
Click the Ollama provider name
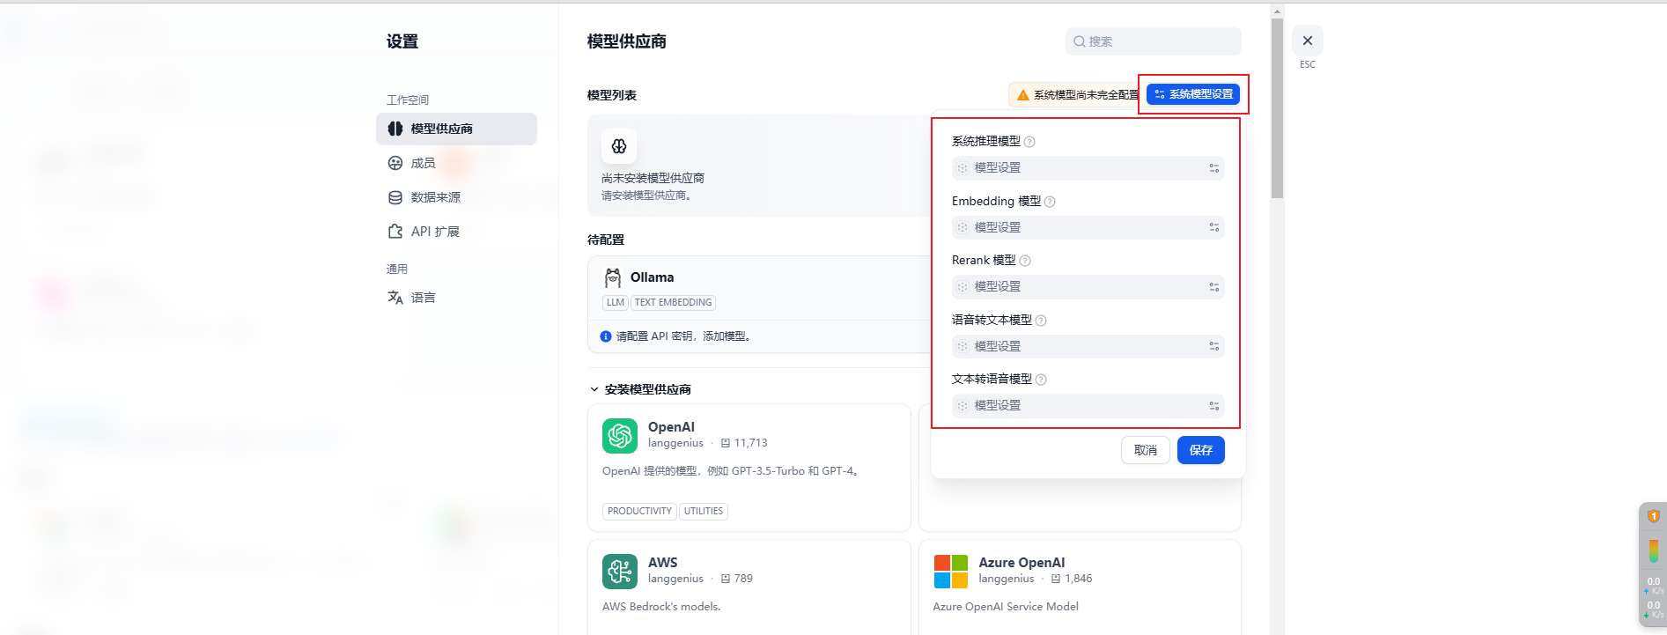pos(653,277)
